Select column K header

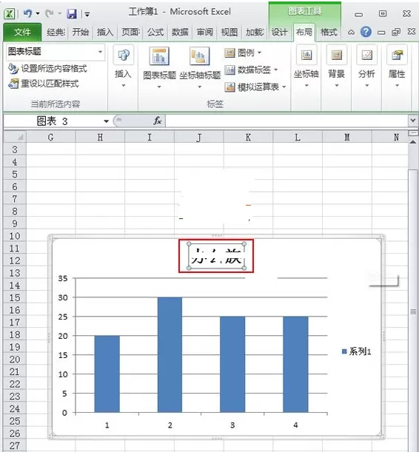pos(248,137)
